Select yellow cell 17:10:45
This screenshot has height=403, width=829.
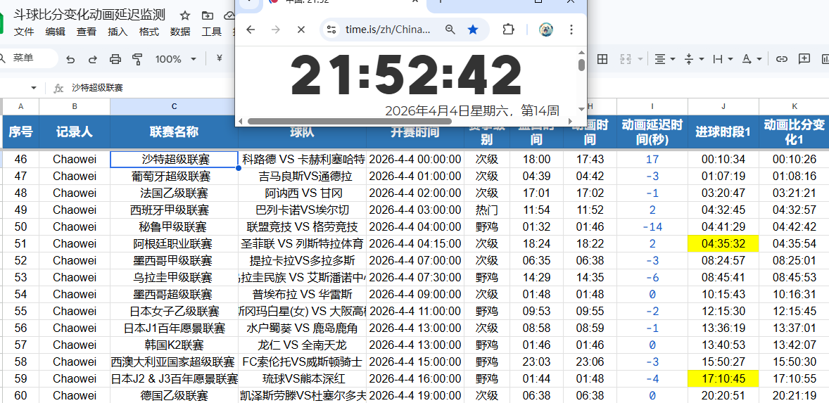[x=723, y=378]
